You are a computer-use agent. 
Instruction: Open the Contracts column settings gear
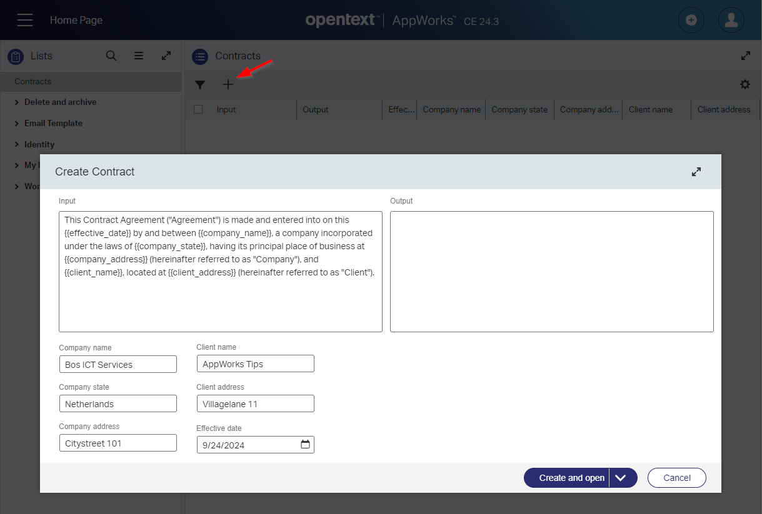[745, 84]
